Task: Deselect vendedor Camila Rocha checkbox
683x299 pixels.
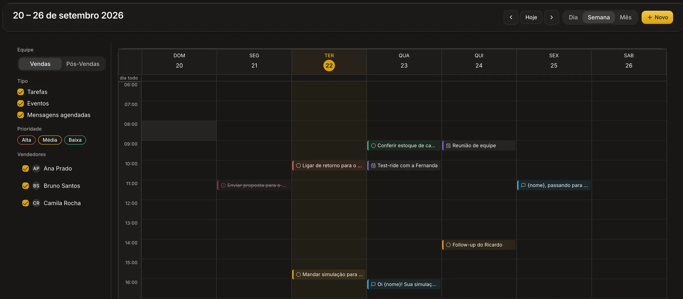Action: (26, 203)
